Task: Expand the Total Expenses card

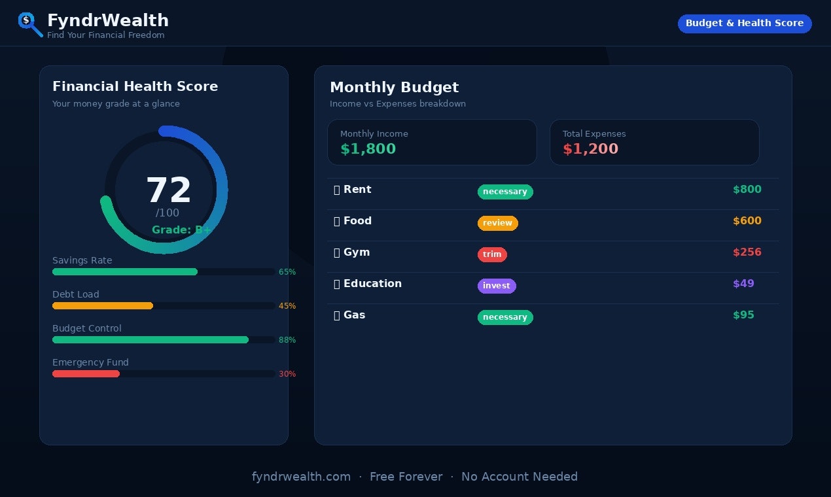Action: click(654, 142)
